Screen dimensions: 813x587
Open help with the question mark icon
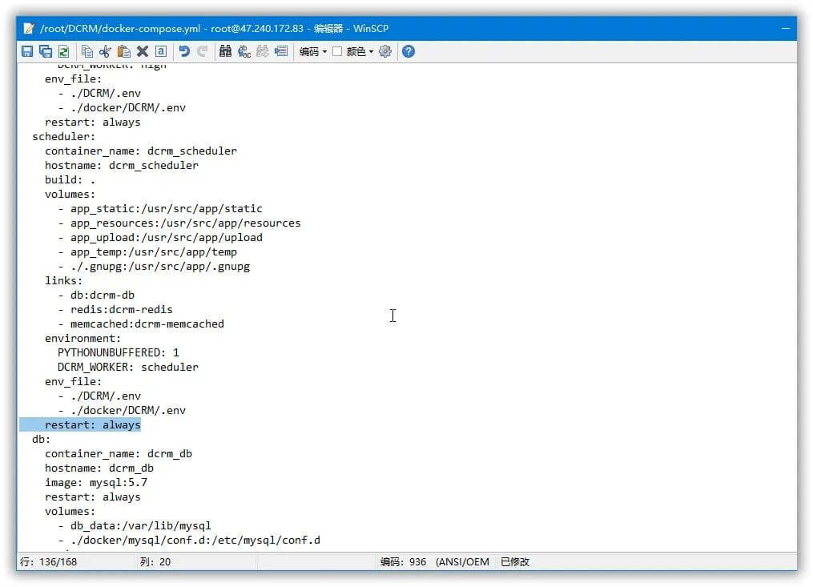[409, 51]
